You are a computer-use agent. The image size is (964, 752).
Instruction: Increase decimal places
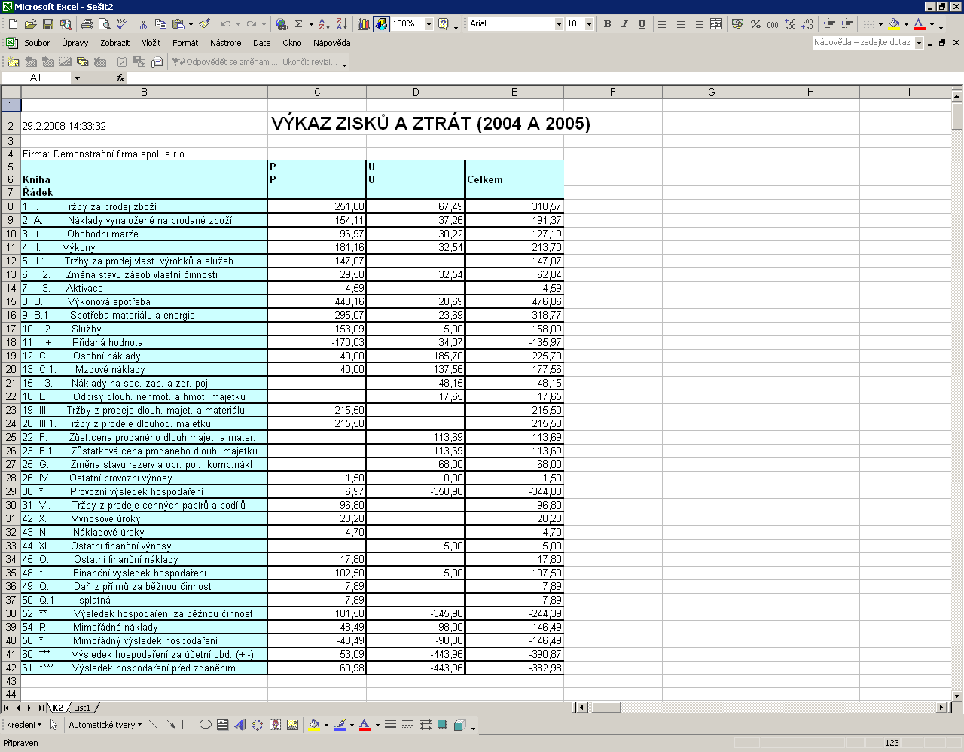click(x=790, y=24)
